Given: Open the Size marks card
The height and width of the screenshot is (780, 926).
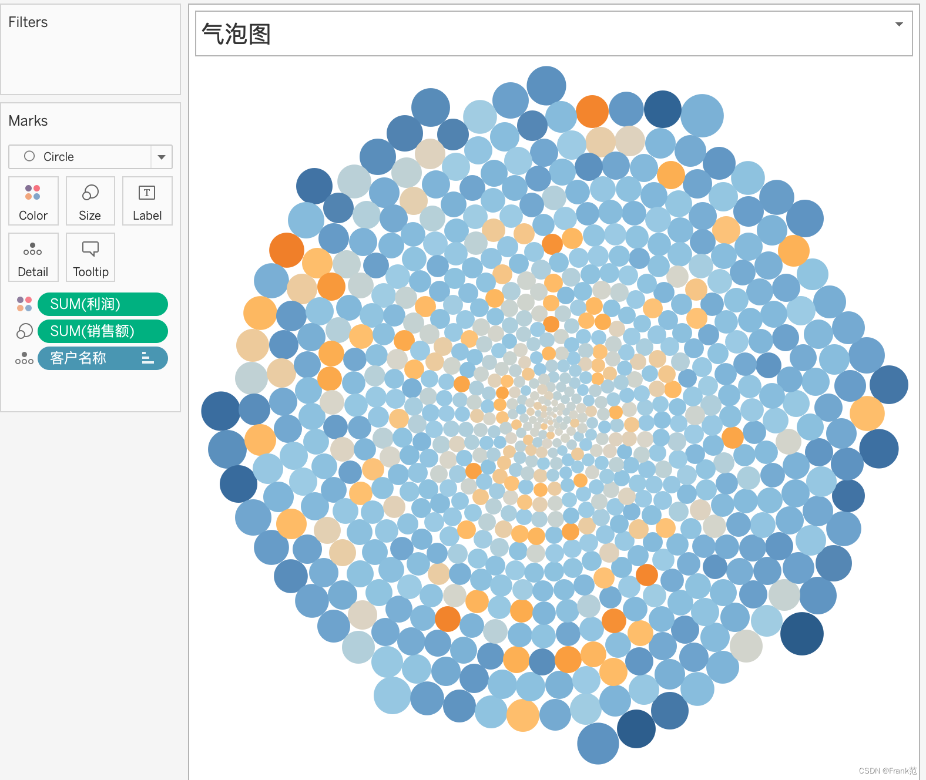Looking at the screenshot, I should click(90, 201).
